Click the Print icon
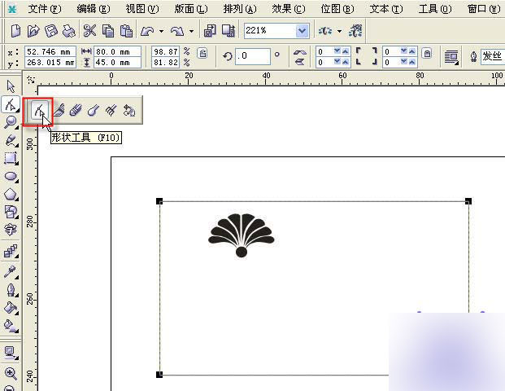The image size is (505, 391). coord(68,31)
